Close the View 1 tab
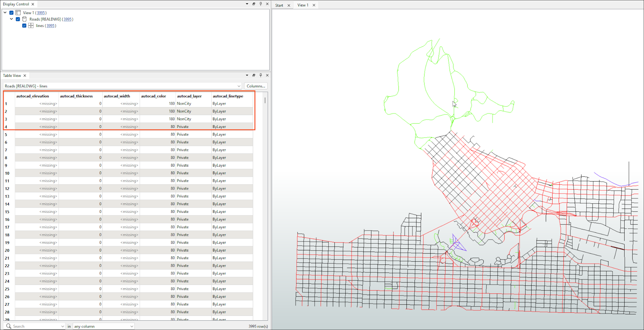Viewport: 644px width, 330px height. 314,5
